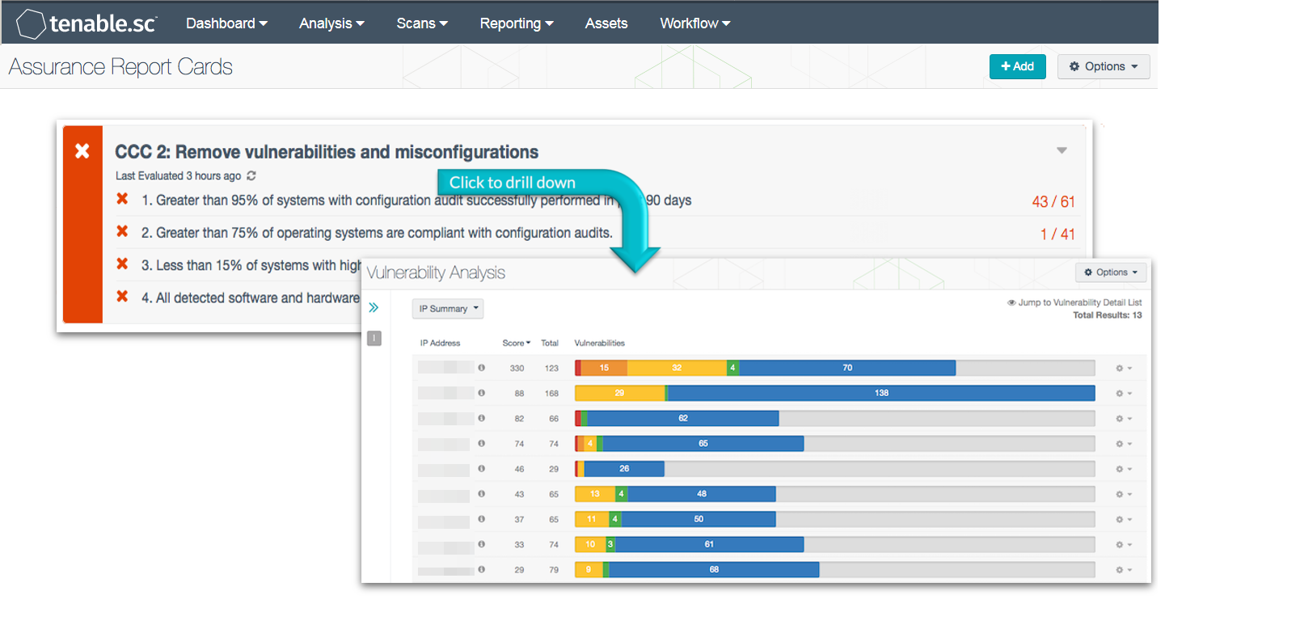Open gear menu for the score 46 row

[x=1123, y=469]
